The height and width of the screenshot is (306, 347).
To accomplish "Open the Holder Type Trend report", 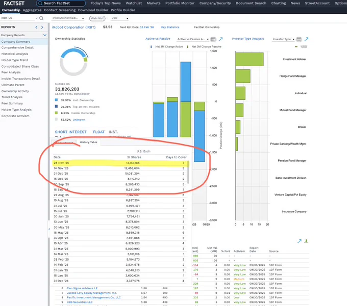I will (x=15, y=60).
